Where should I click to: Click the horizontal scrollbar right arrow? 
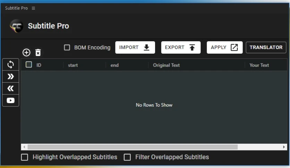click(284, 147)
